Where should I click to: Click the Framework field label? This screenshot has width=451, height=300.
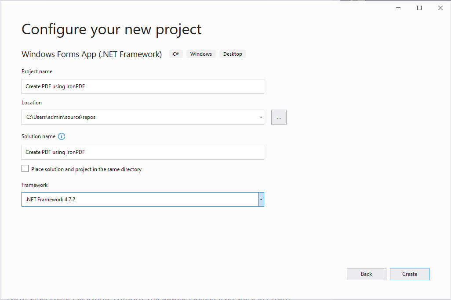[x=34, y=185]
